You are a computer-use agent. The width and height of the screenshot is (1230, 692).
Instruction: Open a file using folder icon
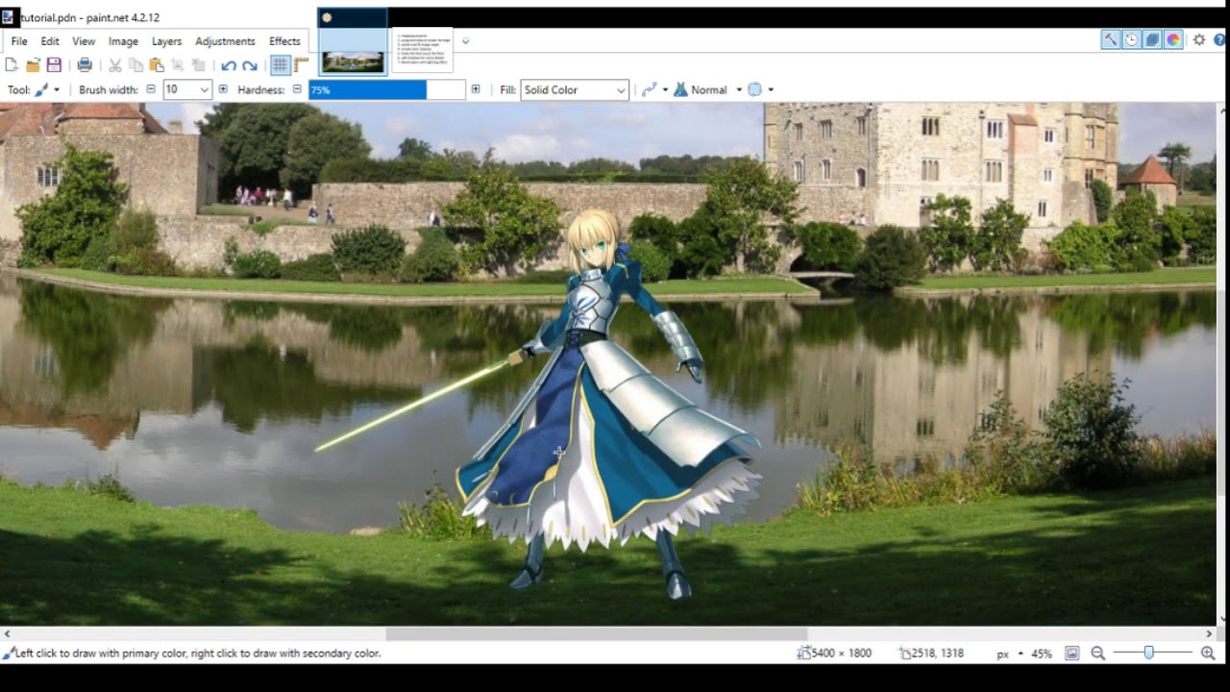tap(33, 65)
